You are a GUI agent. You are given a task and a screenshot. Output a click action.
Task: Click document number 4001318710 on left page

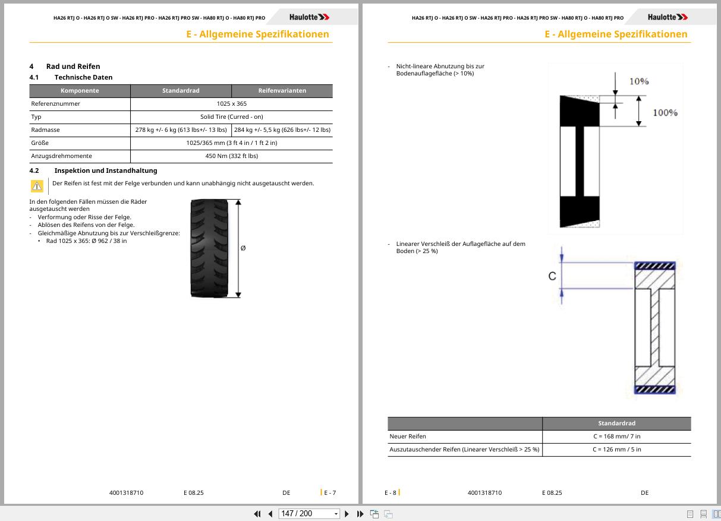(127, 493)
